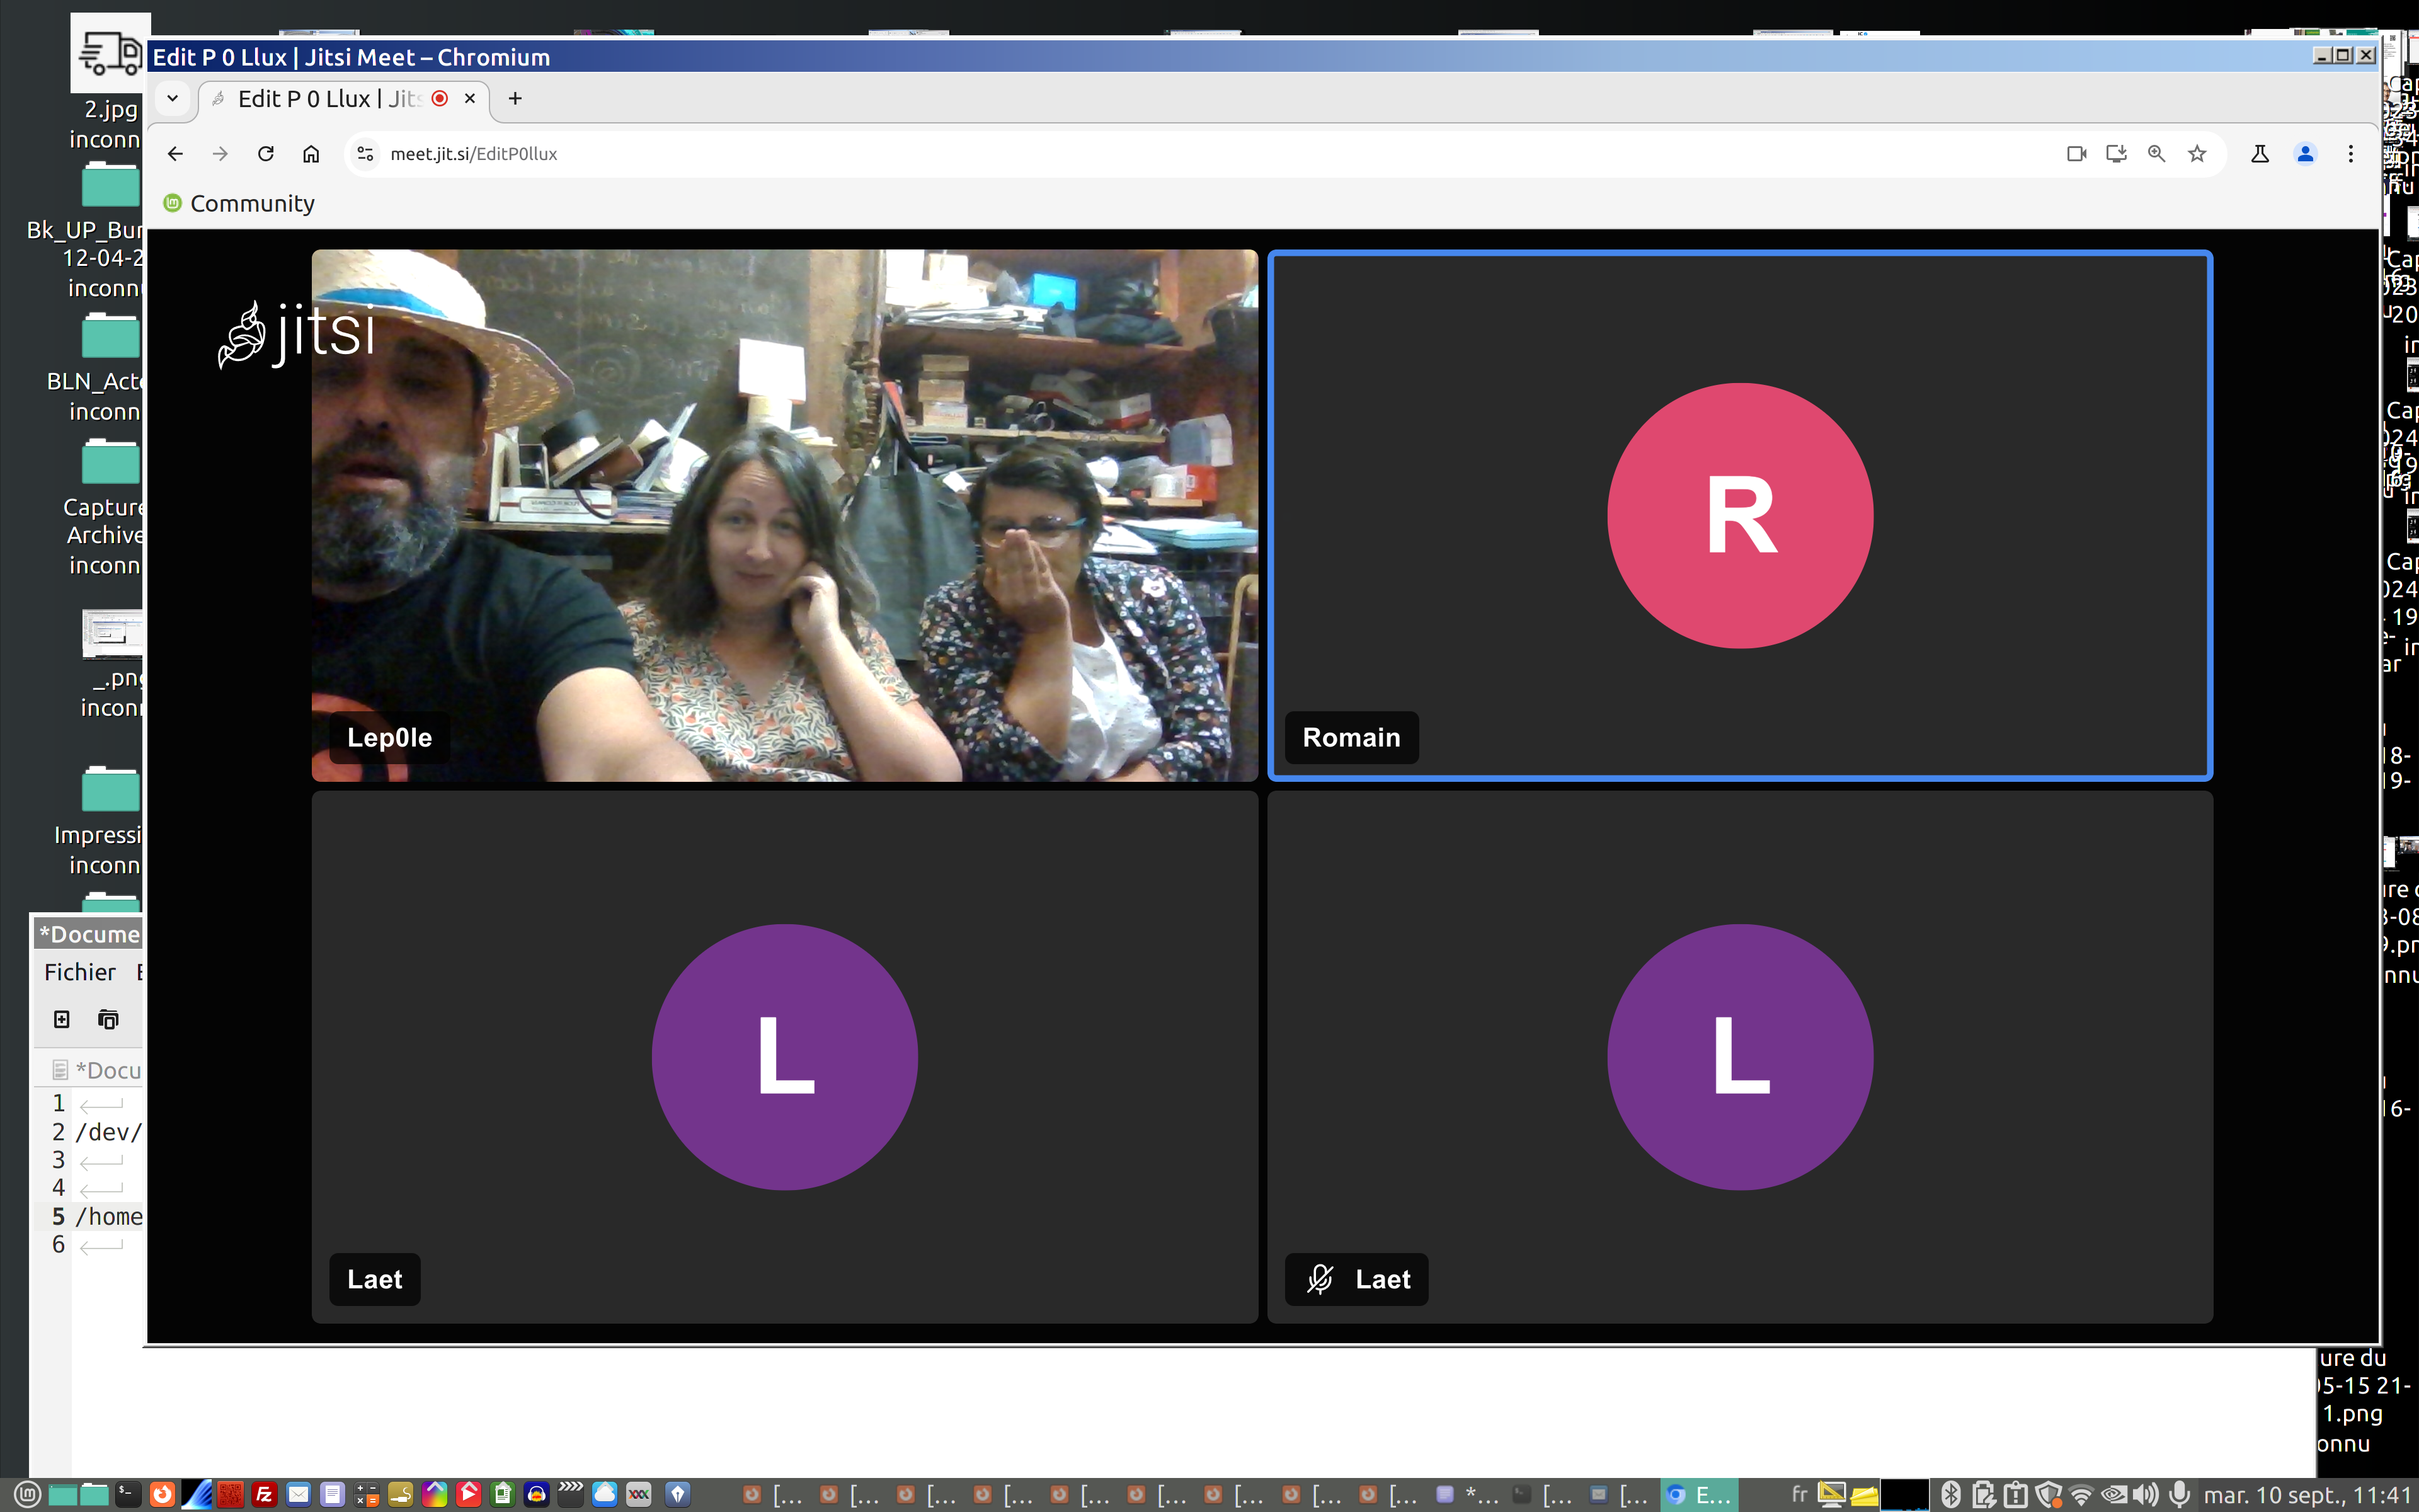Click the install app icon in address bar
The width and height of the screenshot is (2419, 1512).
[2116, 154]
